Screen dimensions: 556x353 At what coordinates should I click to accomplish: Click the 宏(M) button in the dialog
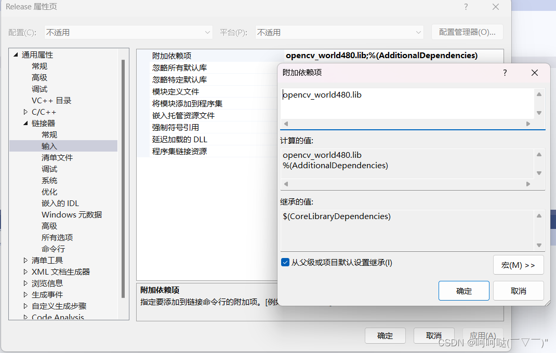pyautogui.click(x=518, y=265)
